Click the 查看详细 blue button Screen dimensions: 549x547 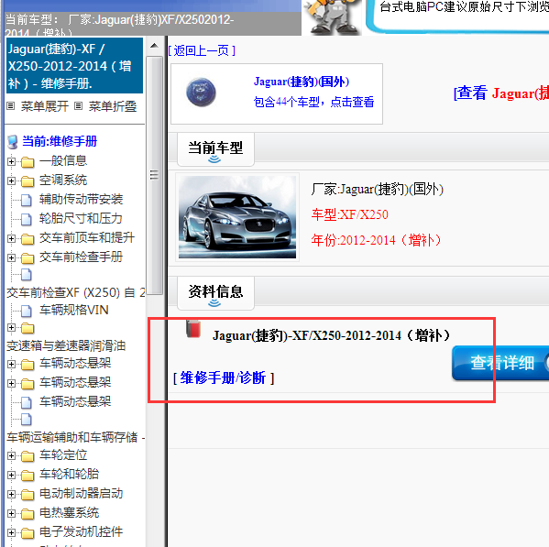[x=500, y=363]
